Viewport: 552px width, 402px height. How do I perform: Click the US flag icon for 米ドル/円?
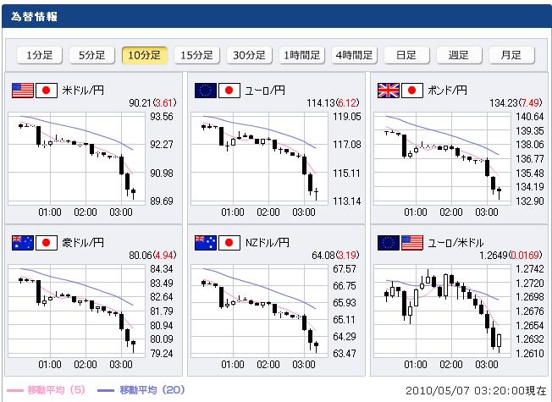[21, 90]
